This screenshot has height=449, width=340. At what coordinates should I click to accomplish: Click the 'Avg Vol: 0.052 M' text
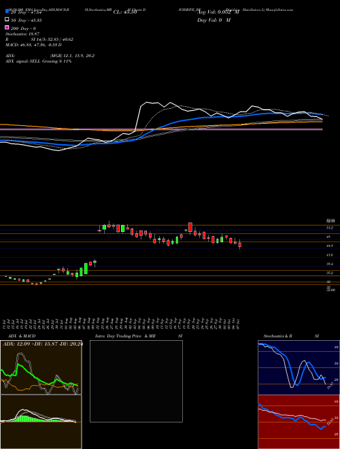pos(218,12)
